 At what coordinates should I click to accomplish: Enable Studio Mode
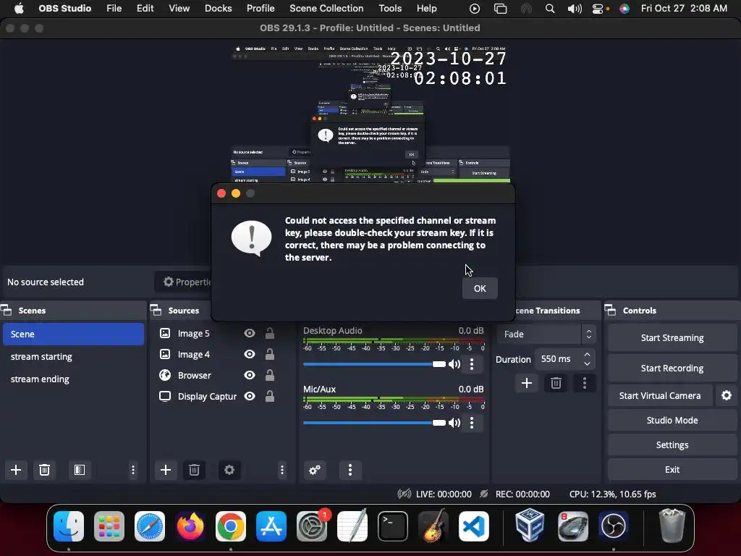click(672, 420)
